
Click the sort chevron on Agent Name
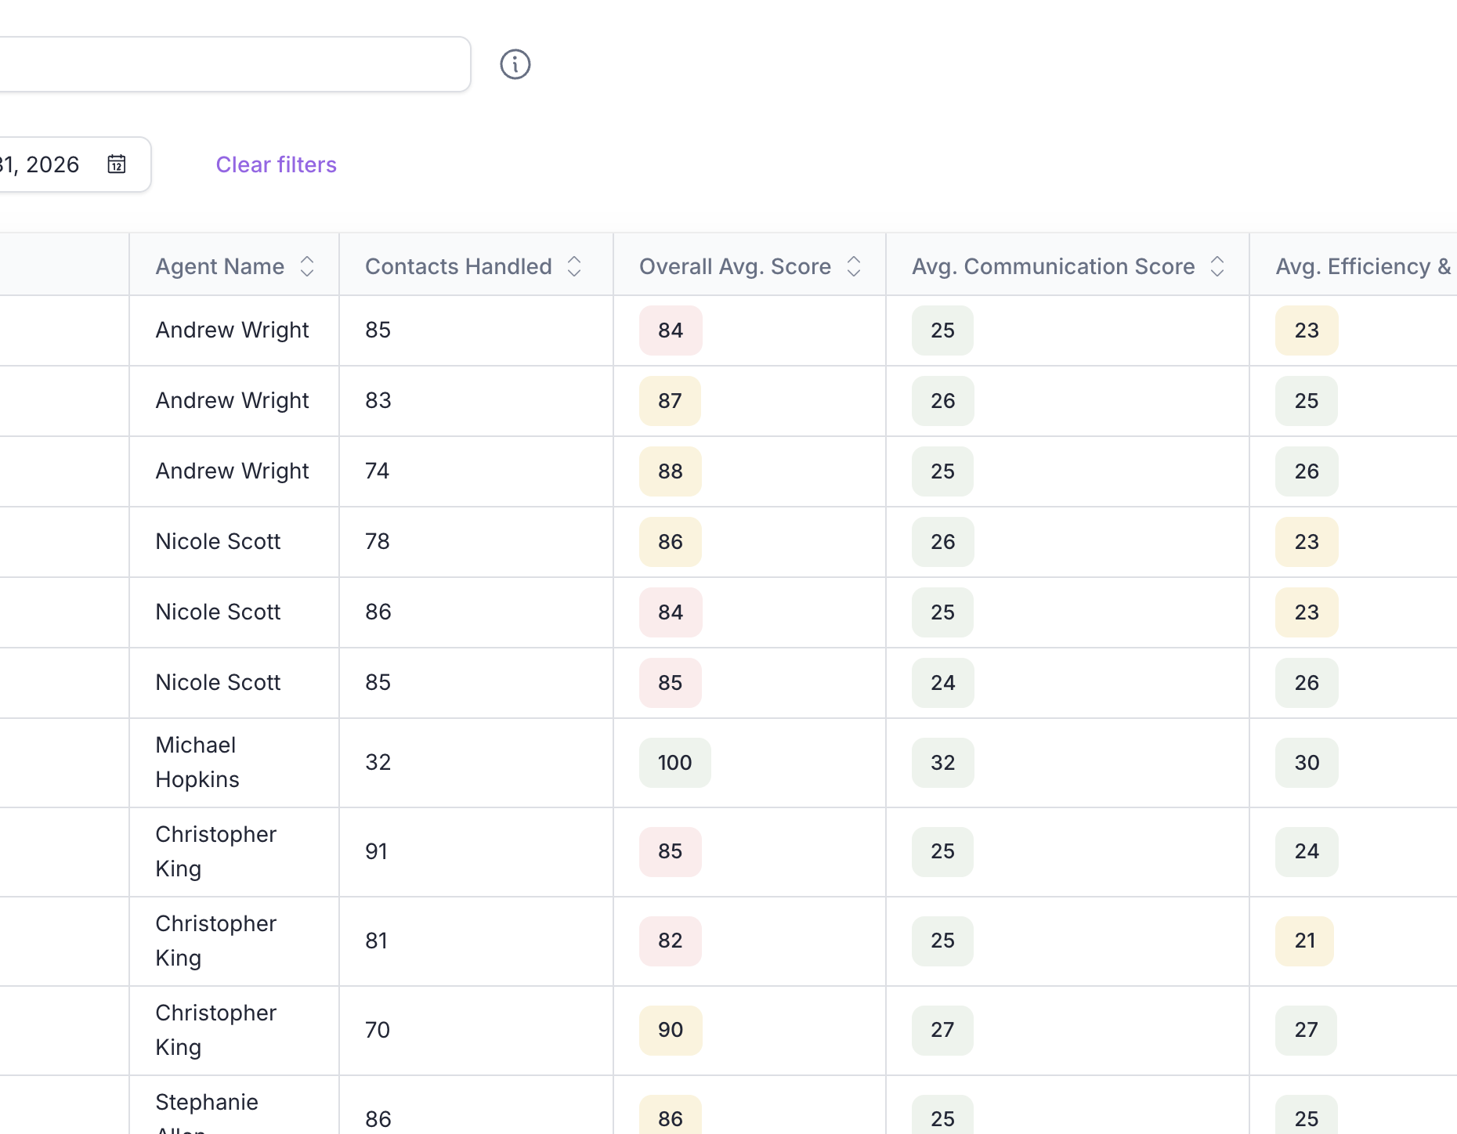pos(307,266)
